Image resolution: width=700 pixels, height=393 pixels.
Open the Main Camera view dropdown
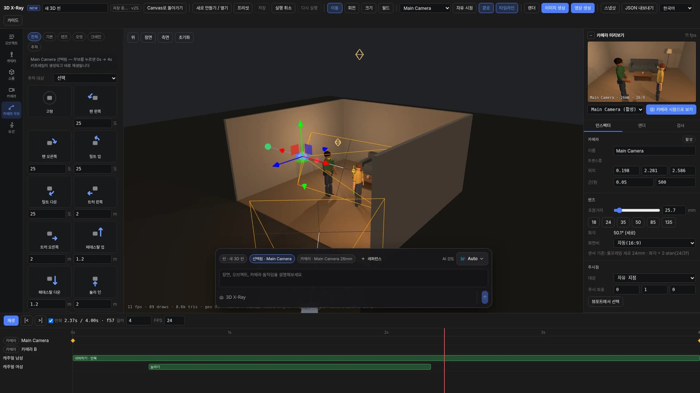[x=425, y=8]
